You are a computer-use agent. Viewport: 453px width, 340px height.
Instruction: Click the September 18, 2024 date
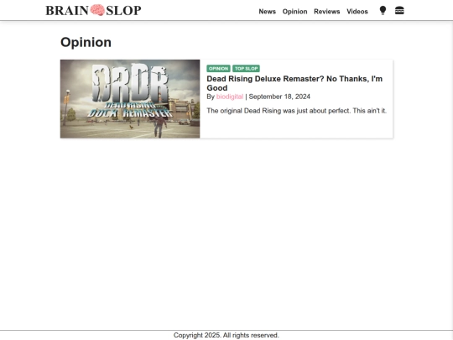pyautogui.click(x=279, y=97)
